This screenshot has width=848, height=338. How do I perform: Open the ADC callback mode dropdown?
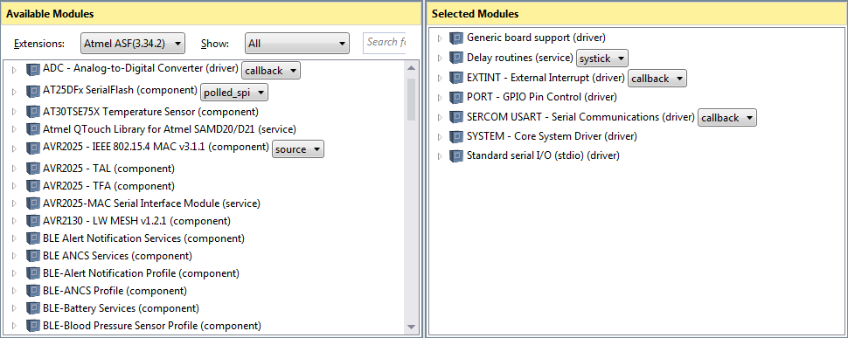click(270, 70)
